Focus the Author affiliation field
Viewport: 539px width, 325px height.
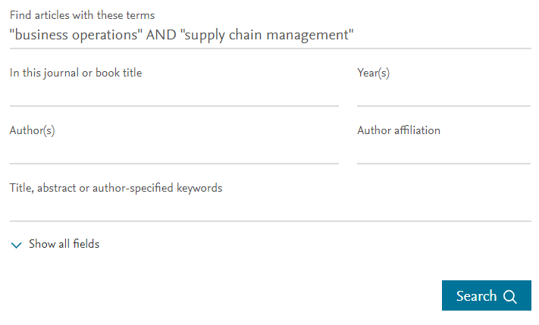click(x=443, y=152)
